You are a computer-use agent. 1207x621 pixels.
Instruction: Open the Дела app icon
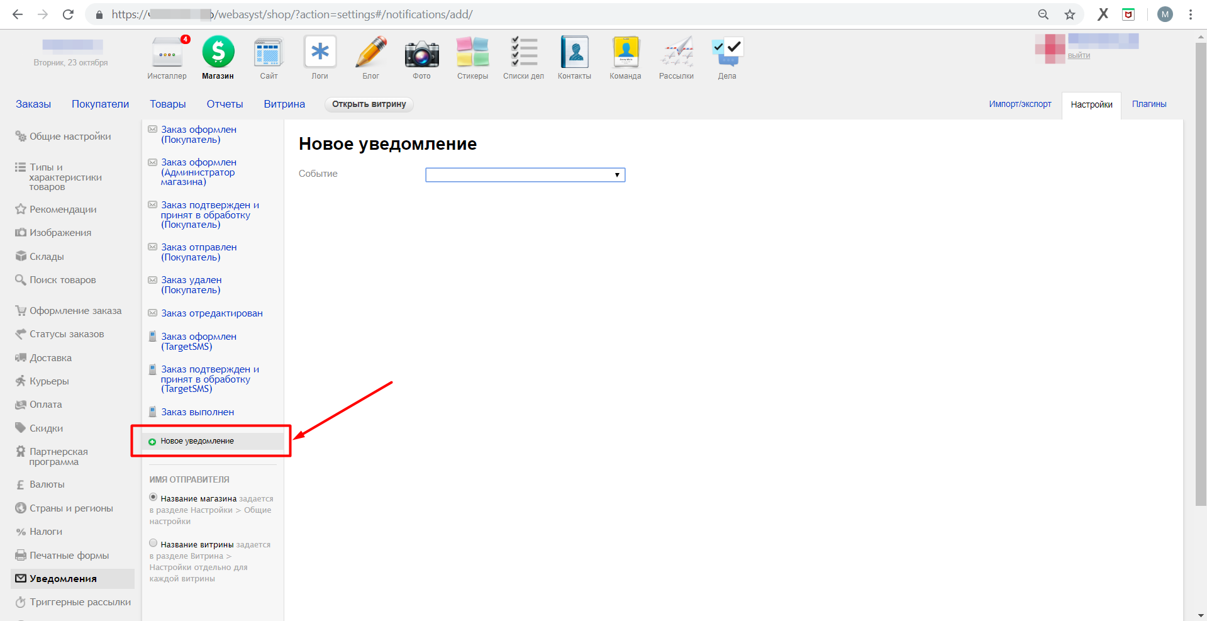(x=728, y=52)
